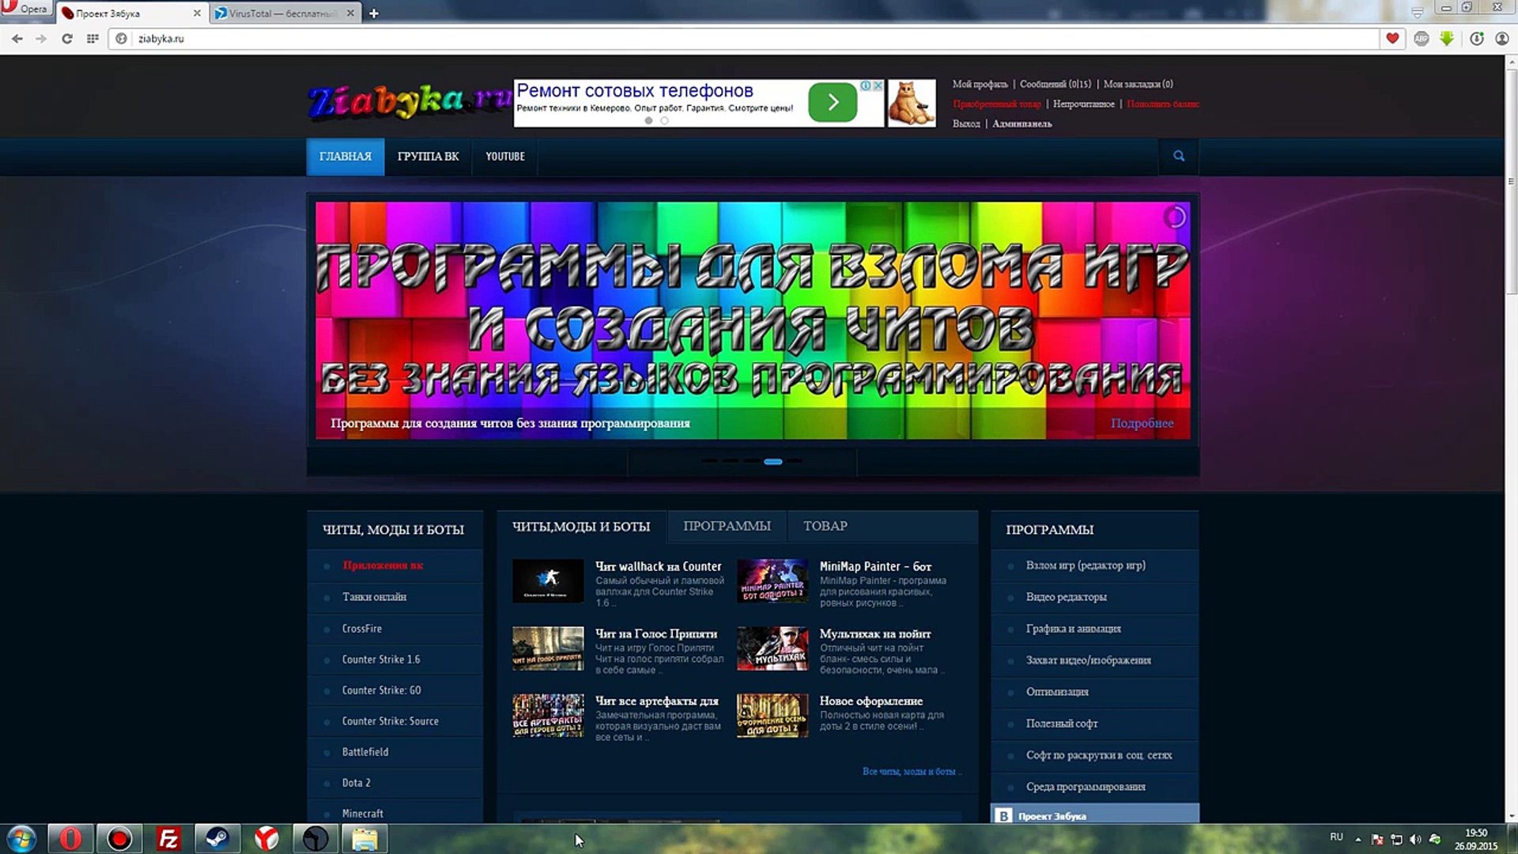Open the Windows Start menu
Image resolution: width=1518 pixels, height=854 pixels.
[x=21, y=838]
